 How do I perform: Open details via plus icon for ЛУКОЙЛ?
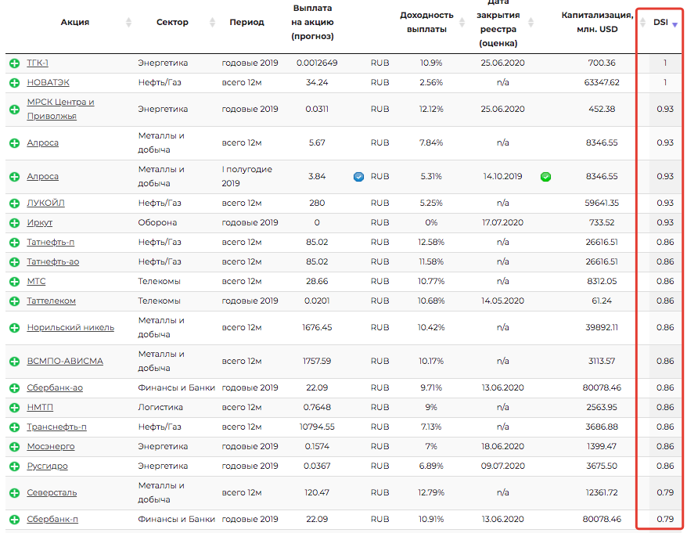14,203
